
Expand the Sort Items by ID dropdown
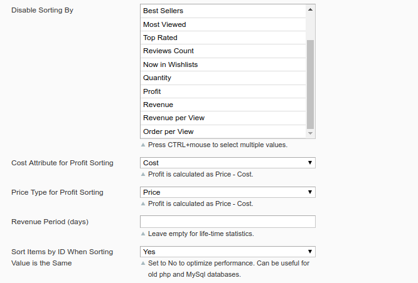[x=227, y=252]
